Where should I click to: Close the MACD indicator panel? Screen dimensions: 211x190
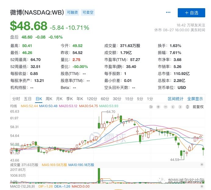[202, 186]
